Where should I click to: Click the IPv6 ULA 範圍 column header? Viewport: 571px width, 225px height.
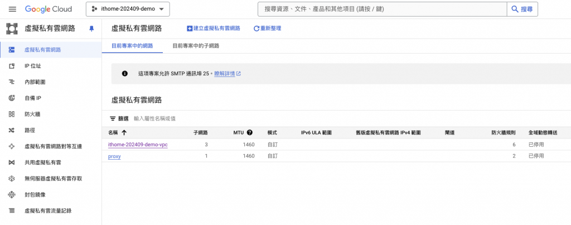pos(316,132)
